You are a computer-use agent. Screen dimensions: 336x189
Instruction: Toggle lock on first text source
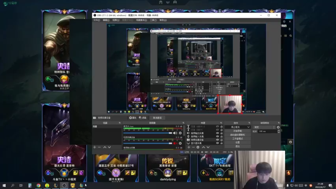click(221, 126)
